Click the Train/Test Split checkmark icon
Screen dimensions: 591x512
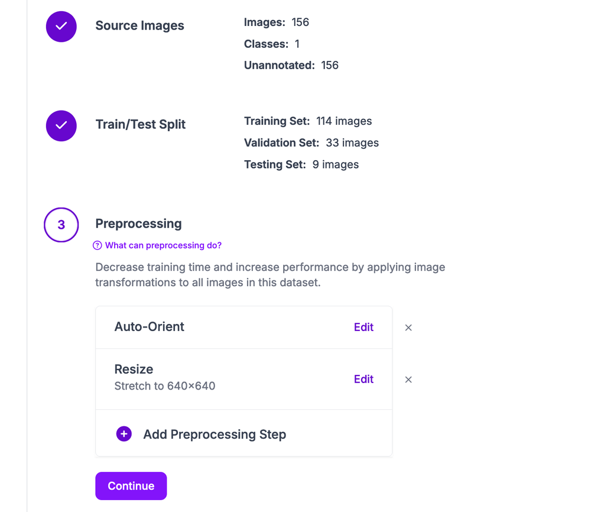pyautogui.click(x=61, y=125)
